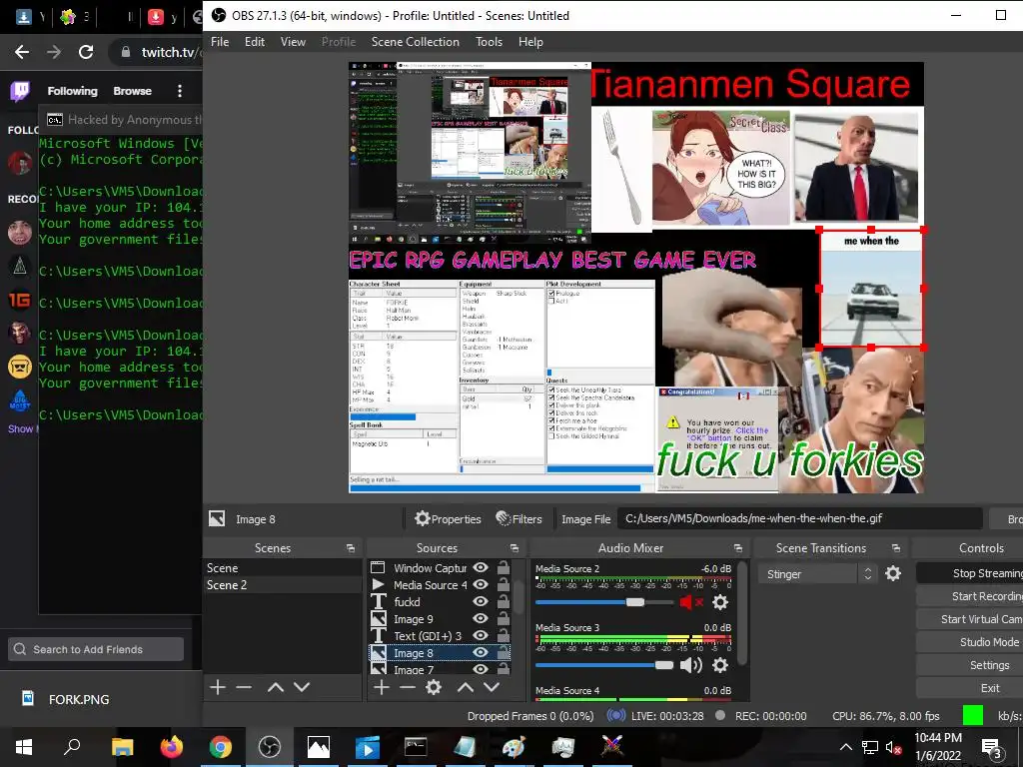The image size is (1023, 767).
Task: Move selected source down in Sources
Action: tap(492, 687)
